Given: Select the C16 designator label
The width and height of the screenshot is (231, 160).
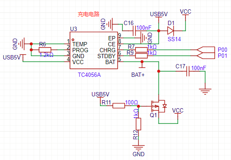Looking at the screenshot, I should coord(128,23).
